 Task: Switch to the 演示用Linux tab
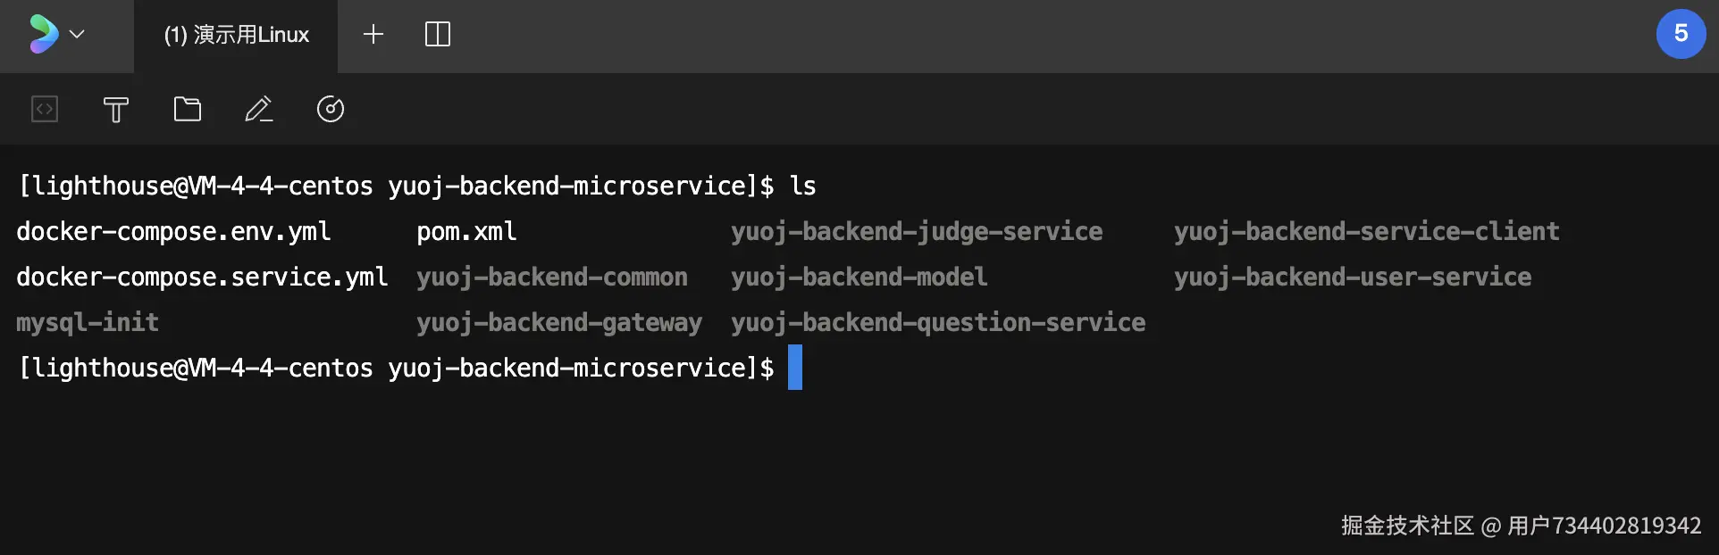pyautogui.click(x=236, y=35)
